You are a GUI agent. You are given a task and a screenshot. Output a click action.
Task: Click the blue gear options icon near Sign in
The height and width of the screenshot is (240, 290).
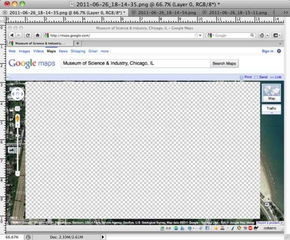pyautogui.click(x=279, y=51)
